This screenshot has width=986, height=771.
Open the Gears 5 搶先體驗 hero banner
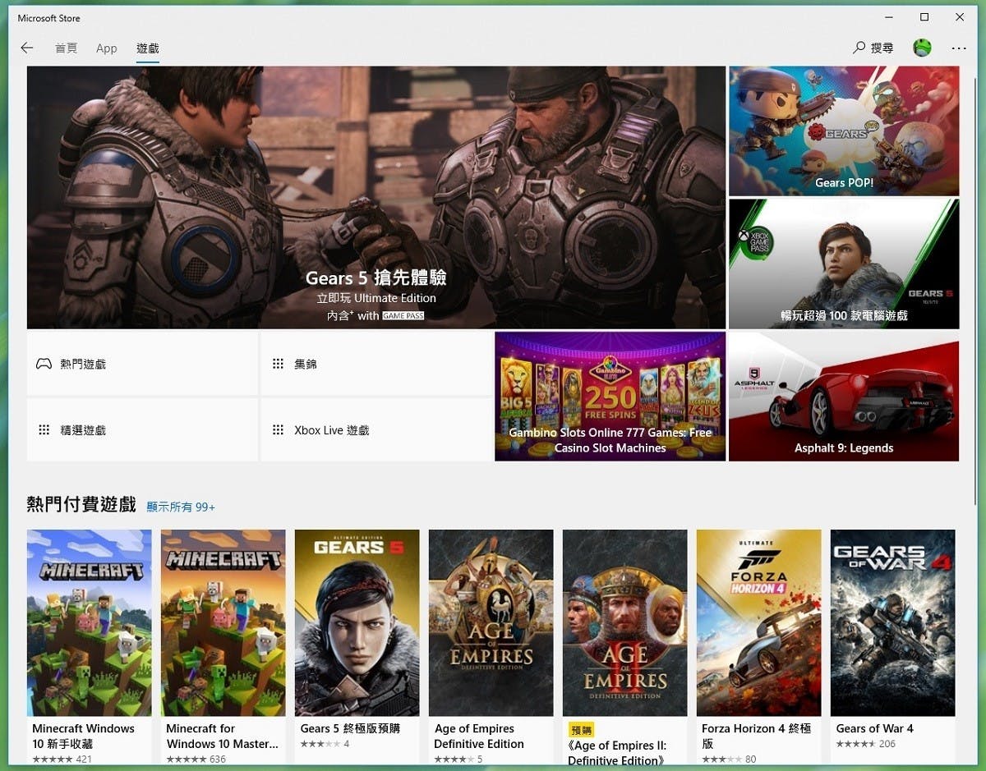[x=376, y=198]
